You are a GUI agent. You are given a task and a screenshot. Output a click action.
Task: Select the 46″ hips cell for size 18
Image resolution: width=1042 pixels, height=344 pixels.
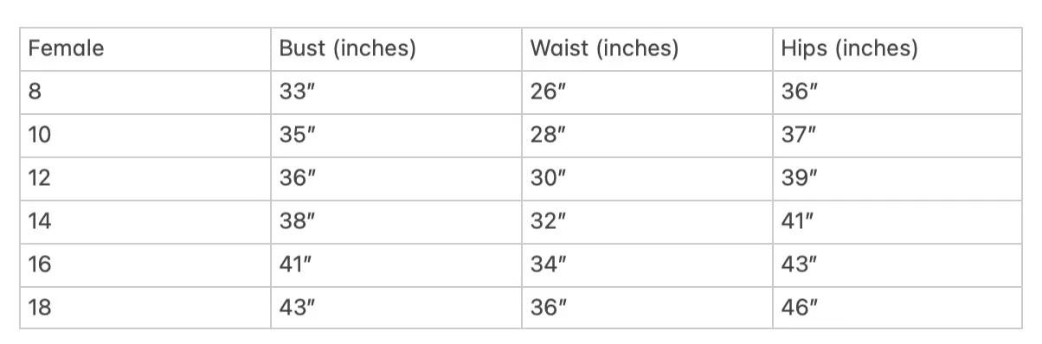(x=897, y=308)
